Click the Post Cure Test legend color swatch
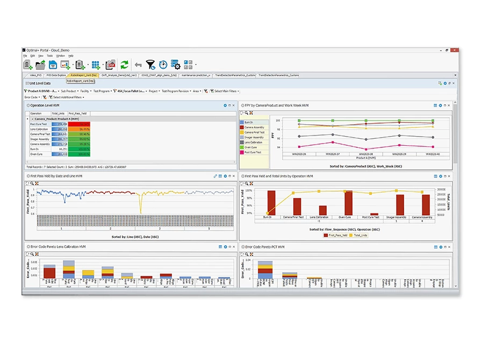481x342 pixels. coord(242,153)
